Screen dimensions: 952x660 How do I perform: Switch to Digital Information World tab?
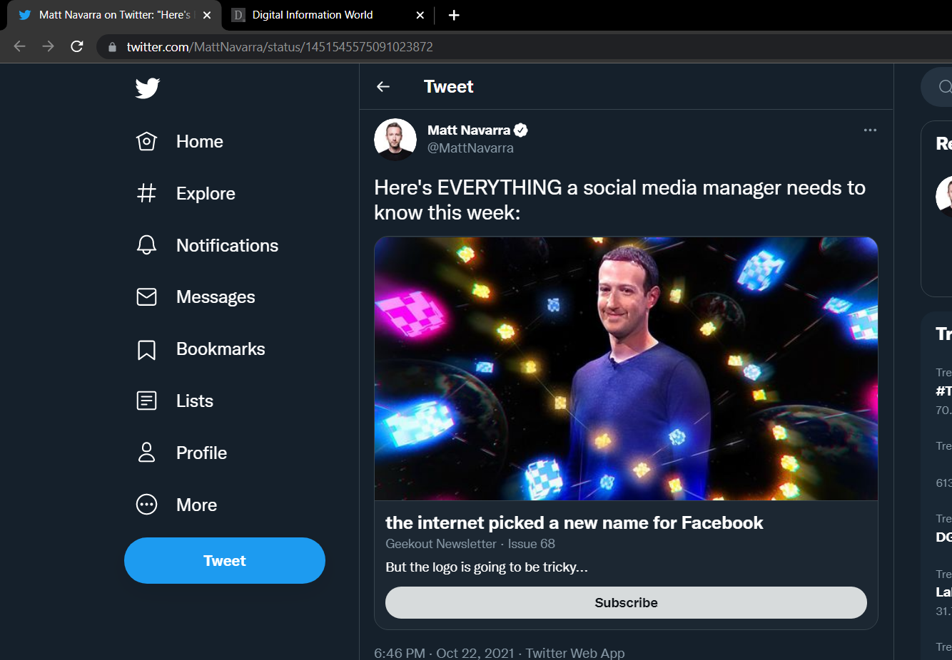point(329,15)
